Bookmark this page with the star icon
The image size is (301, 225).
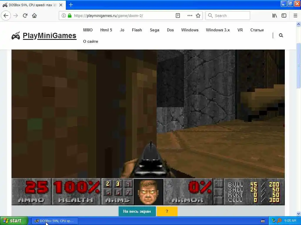(198, 16)
